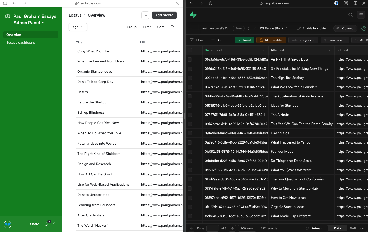
Task: Go to previous page arrow in pagination
Action: (191, 228)
